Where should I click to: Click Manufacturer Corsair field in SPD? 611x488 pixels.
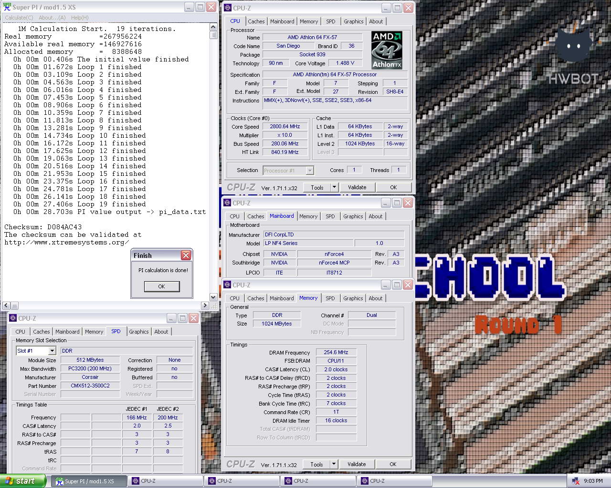pos(90,377)
